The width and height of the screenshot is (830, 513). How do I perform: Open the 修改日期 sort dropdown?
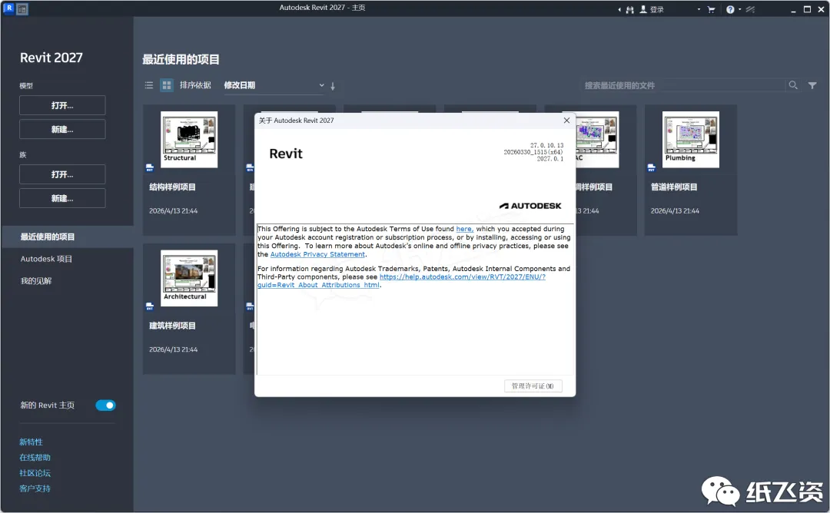tap(274, 85)
